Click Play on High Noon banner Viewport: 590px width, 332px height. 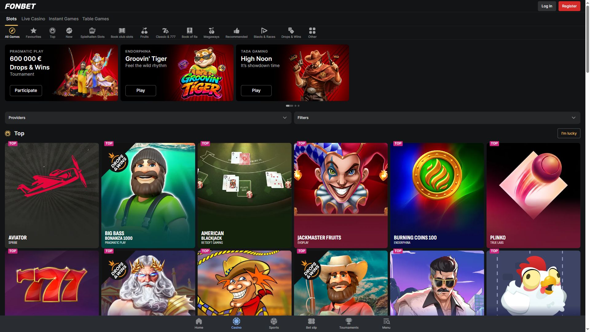pyautogui.click(x=256, y=90)
